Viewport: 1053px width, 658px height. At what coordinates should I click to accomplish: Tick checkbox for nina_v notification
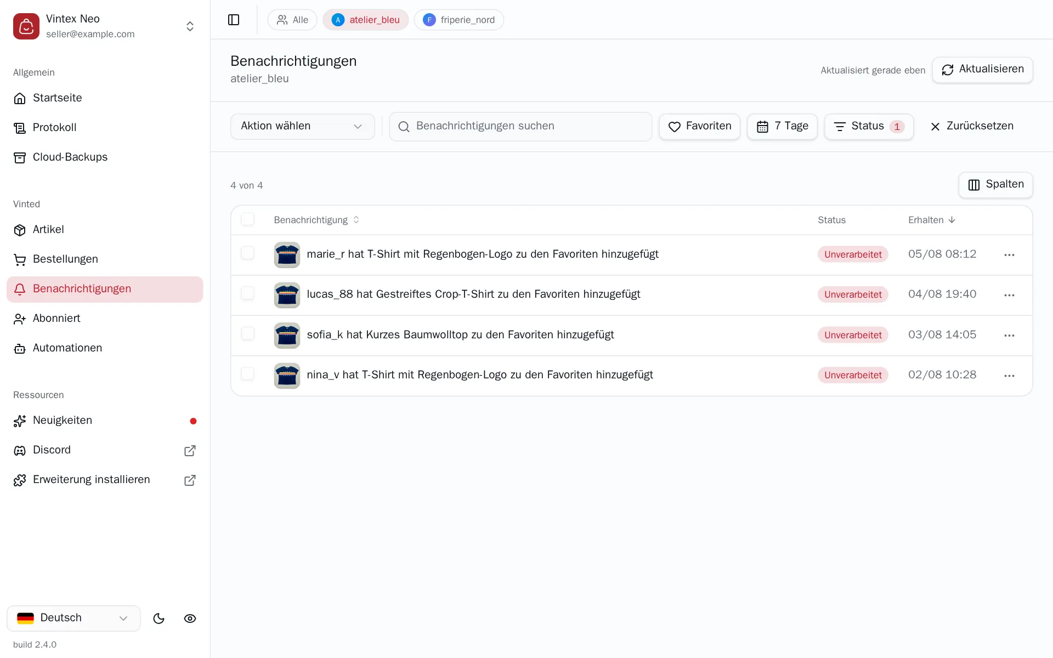tap(248, 373)
